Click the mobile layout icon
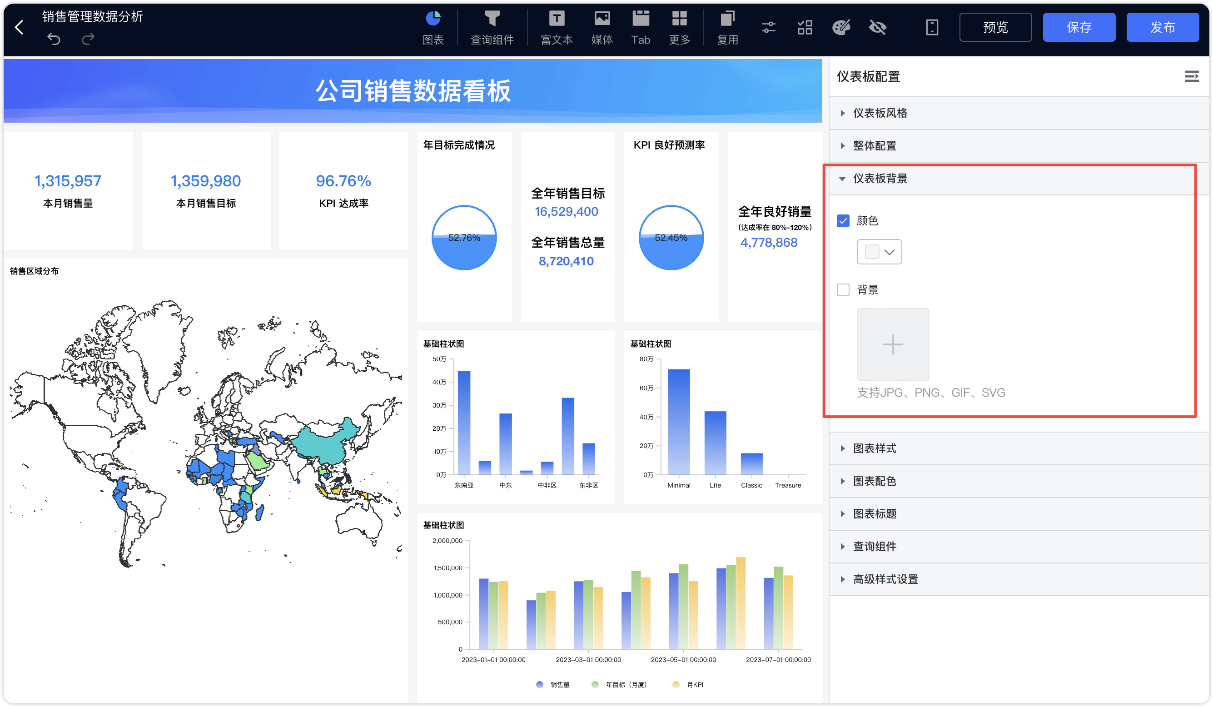1213x707 pixels. pyautogui.click(x=932, y=27)
